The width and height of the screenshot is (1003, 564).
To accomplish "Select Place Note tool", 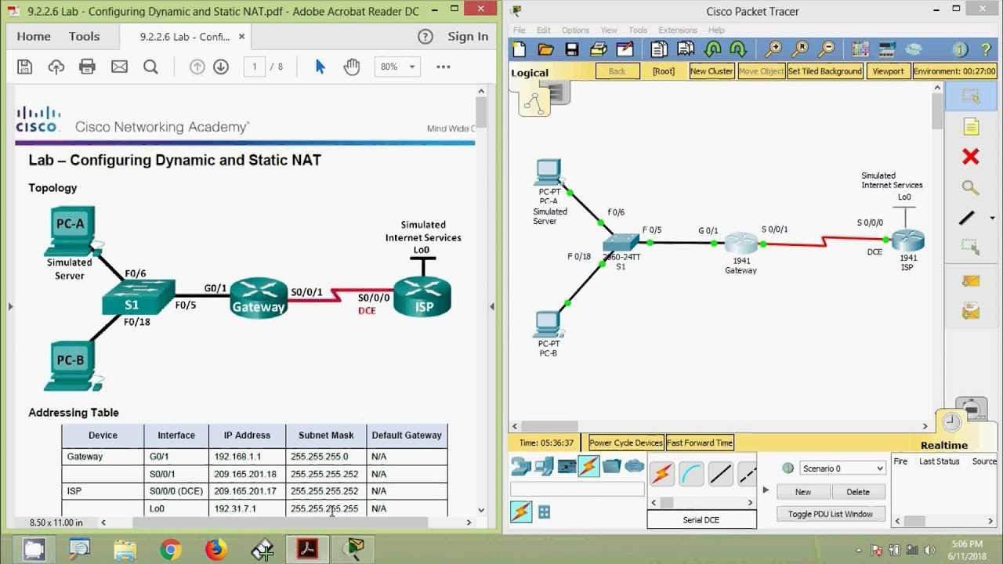I will 971,127.
